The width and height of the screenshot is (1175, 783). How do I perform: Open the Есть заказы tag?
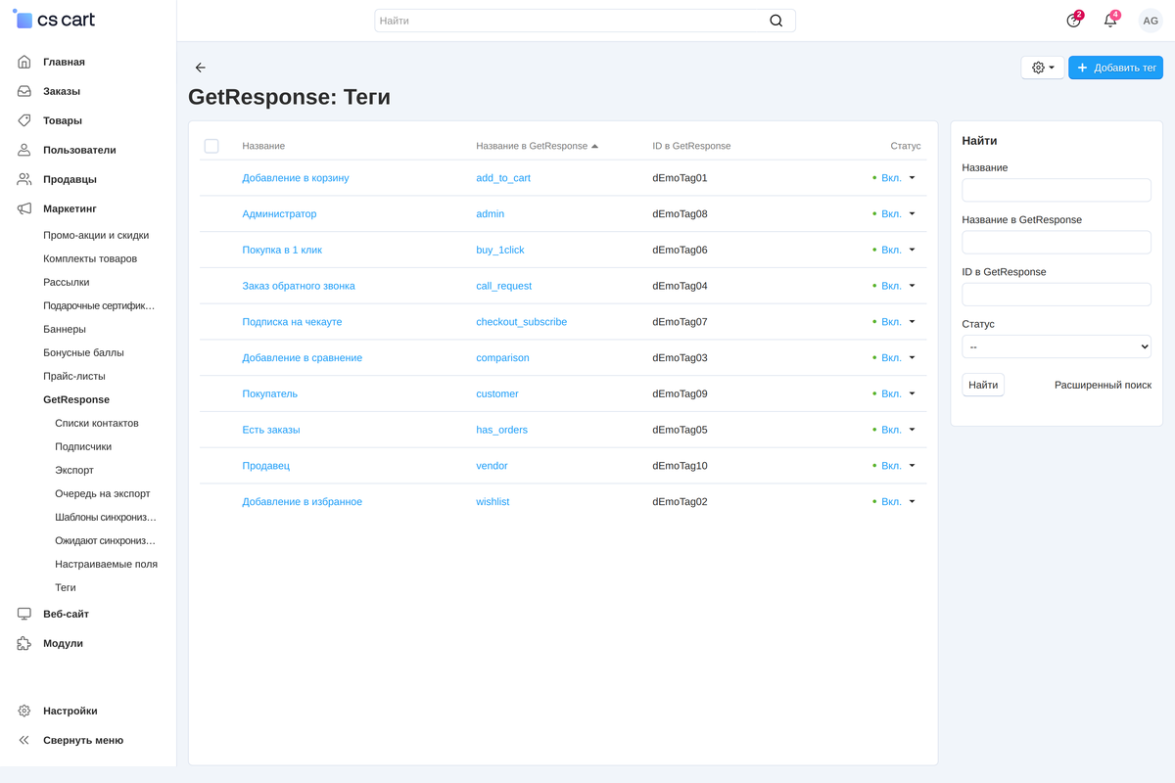pyautogui.click(x=271, y=430)
